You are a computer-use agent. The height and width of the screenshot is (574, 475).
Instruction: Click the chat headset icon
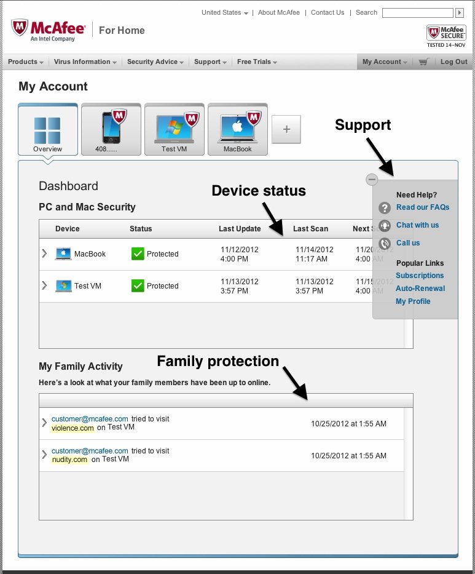(385, 226)
